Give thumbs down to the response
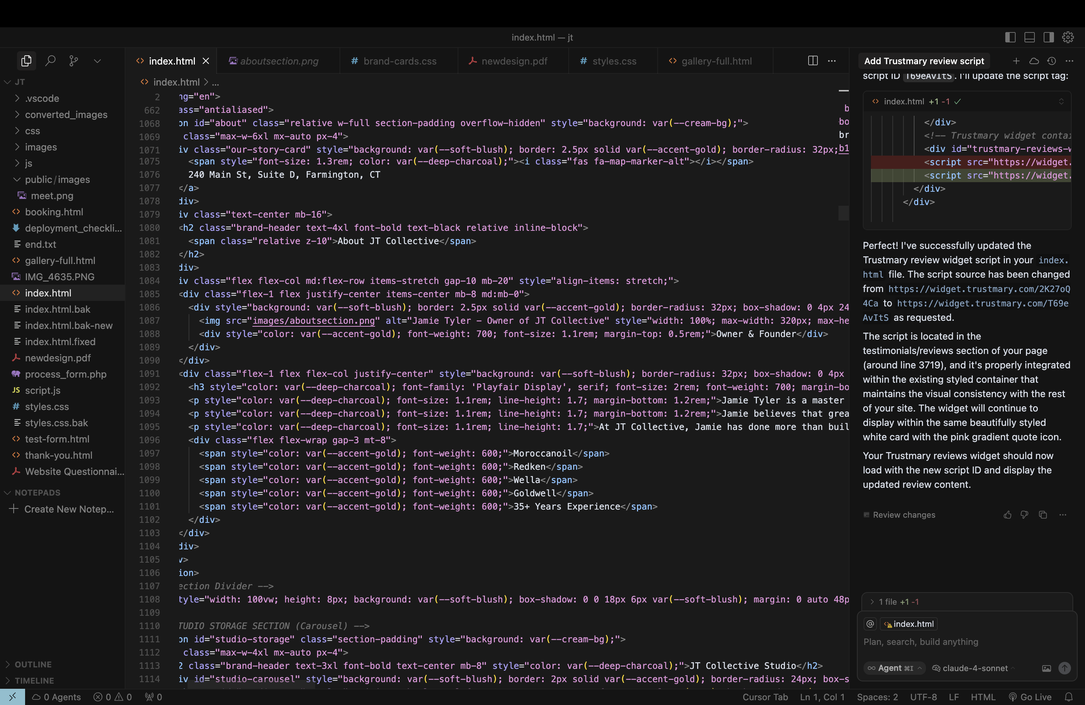1085x705 pixels. tap(1024, 515)
